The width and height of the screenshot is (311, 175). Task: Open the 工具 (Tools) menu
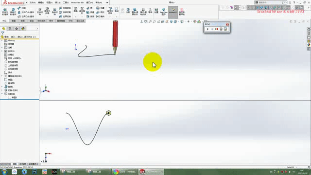point(66,2)
